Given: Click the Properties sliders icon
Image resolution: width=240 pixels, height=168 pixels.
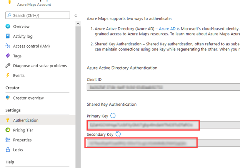Looking at the screenshot, I should tap(8, 140).
